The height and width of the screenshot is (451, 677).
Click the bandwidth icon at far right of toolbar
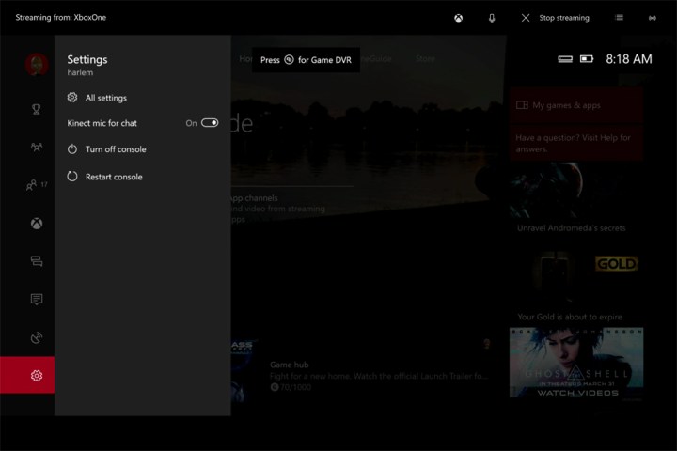653,18
